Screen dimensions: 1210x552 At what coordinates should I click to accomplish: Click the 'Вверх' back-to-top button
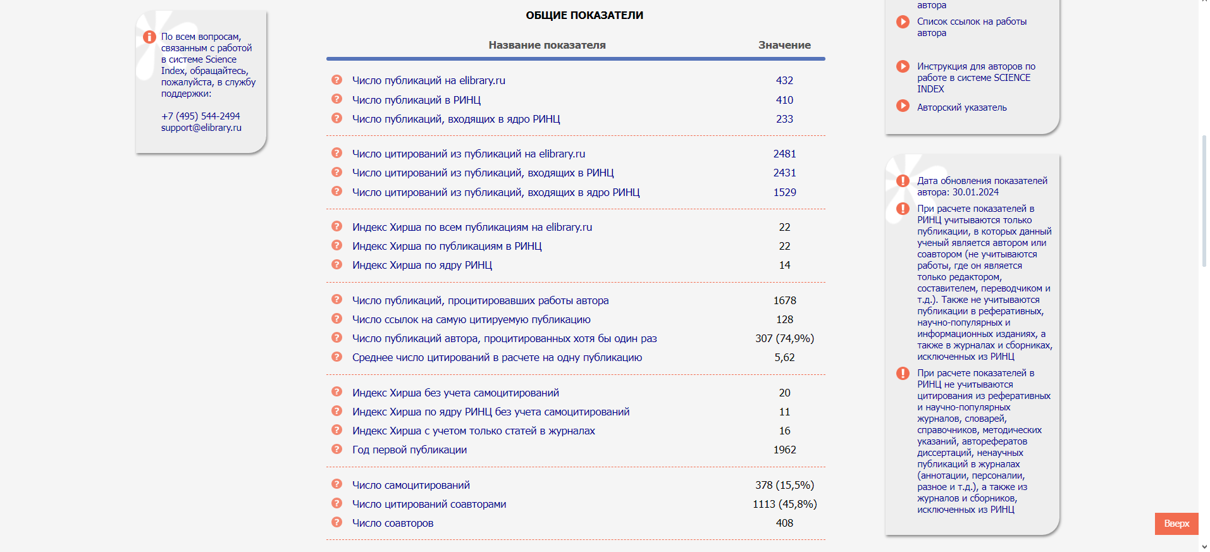pos(1176,524)
